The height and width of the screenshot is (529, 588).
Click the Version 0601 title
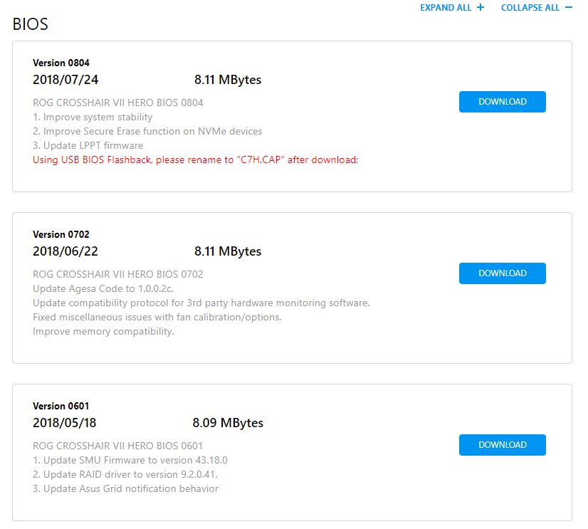point(61,406)
